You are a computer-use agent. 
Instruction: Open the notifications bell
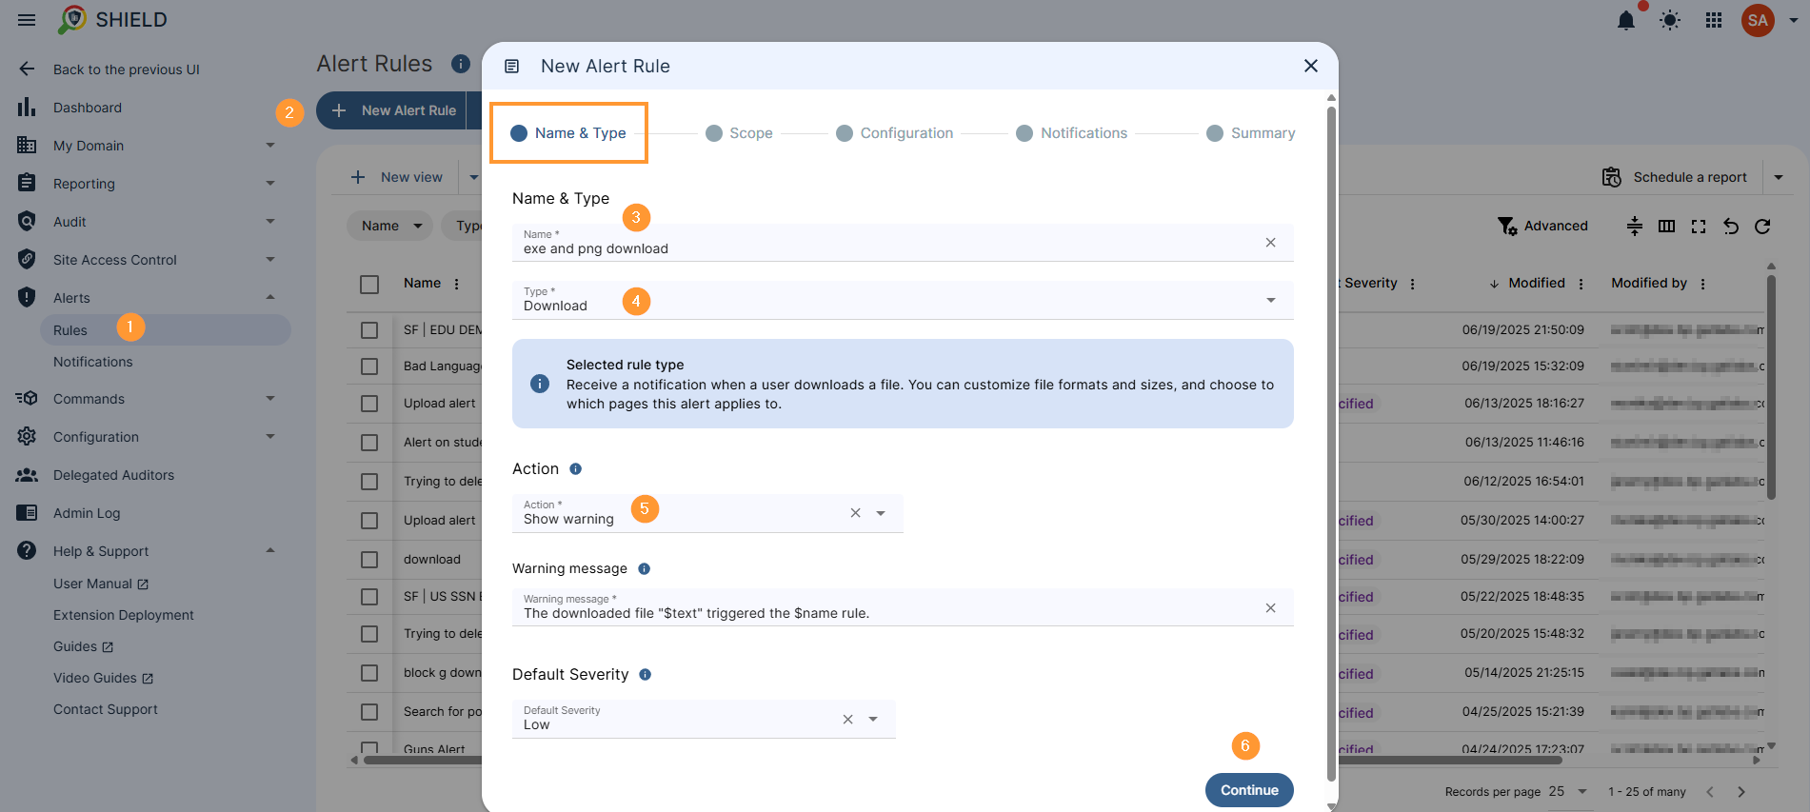click(1626, 20)
